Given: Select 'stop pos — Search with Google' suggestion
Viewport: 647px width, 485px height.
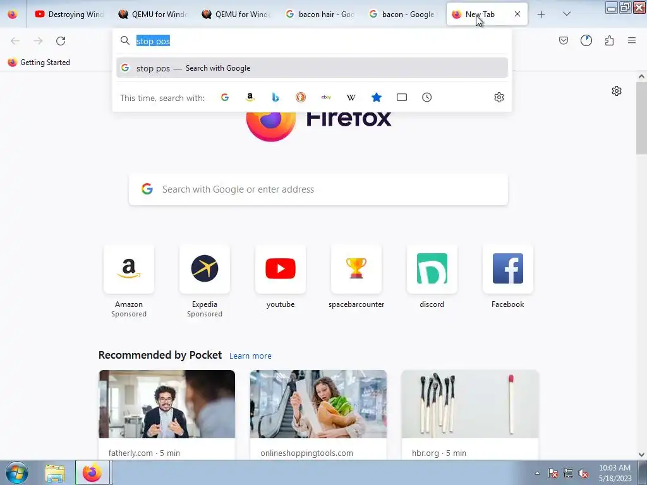Looking at the screenshot, I should (312, 68).
